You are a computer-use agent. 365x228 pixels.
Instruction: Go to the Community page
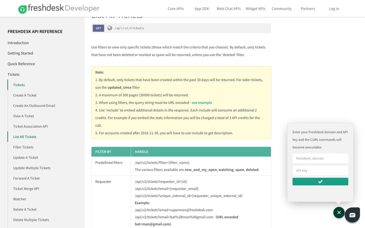(x=281, y=9)
